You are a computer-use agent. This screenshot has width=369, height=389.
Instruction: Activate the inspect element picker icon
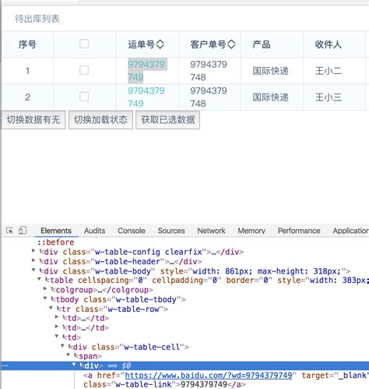click(9, 231)
